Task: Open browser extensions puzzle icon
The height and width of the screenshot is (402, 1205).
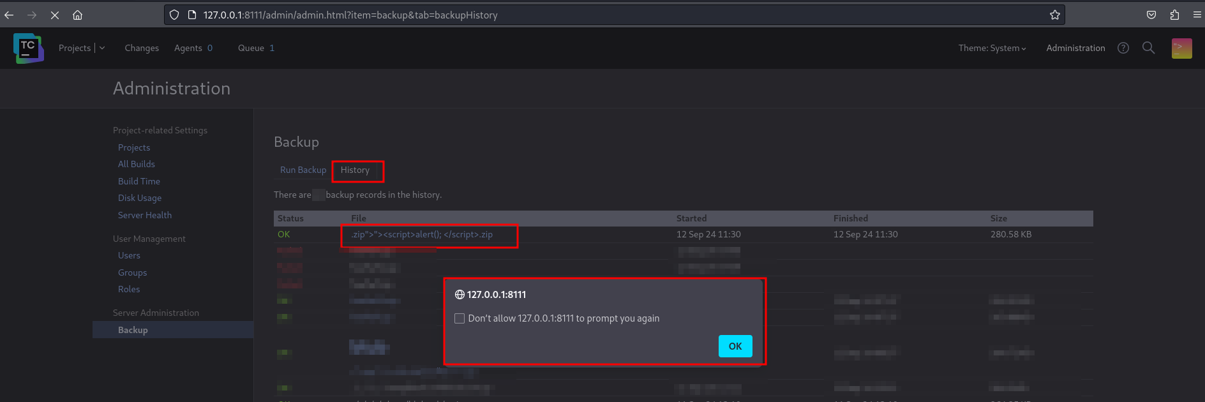Action: click(x=1174, y=15)
